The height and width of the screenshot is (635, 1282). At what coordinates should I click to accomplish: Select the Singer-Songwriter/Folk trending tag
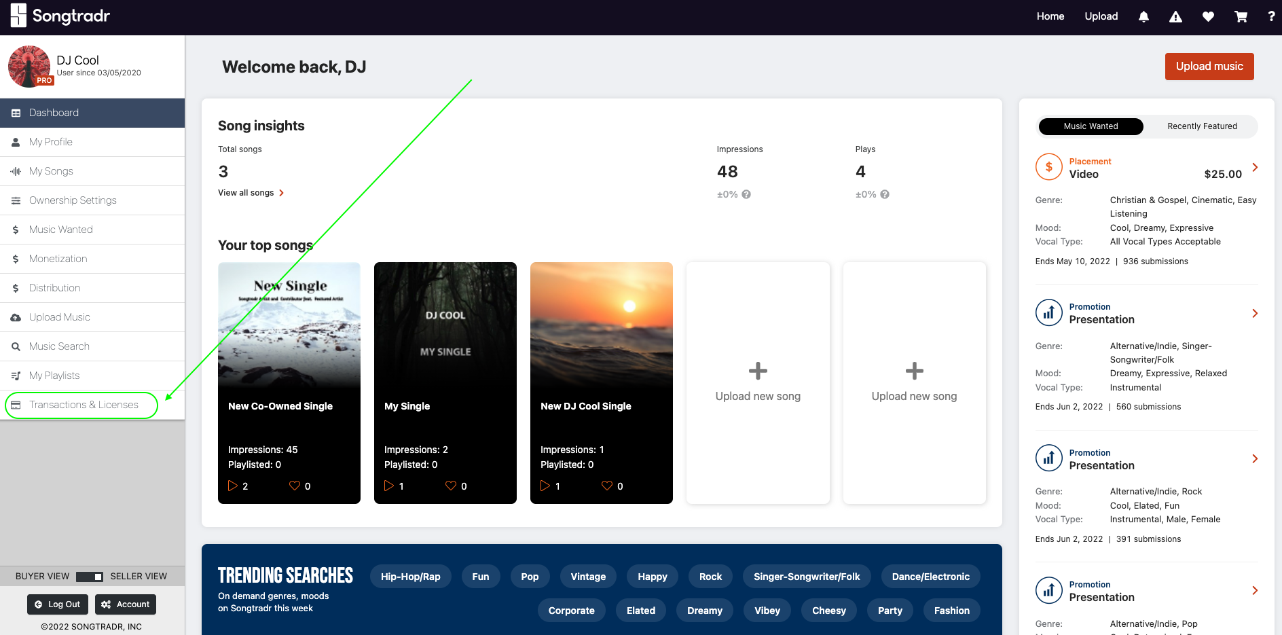(x=807, y=577)
